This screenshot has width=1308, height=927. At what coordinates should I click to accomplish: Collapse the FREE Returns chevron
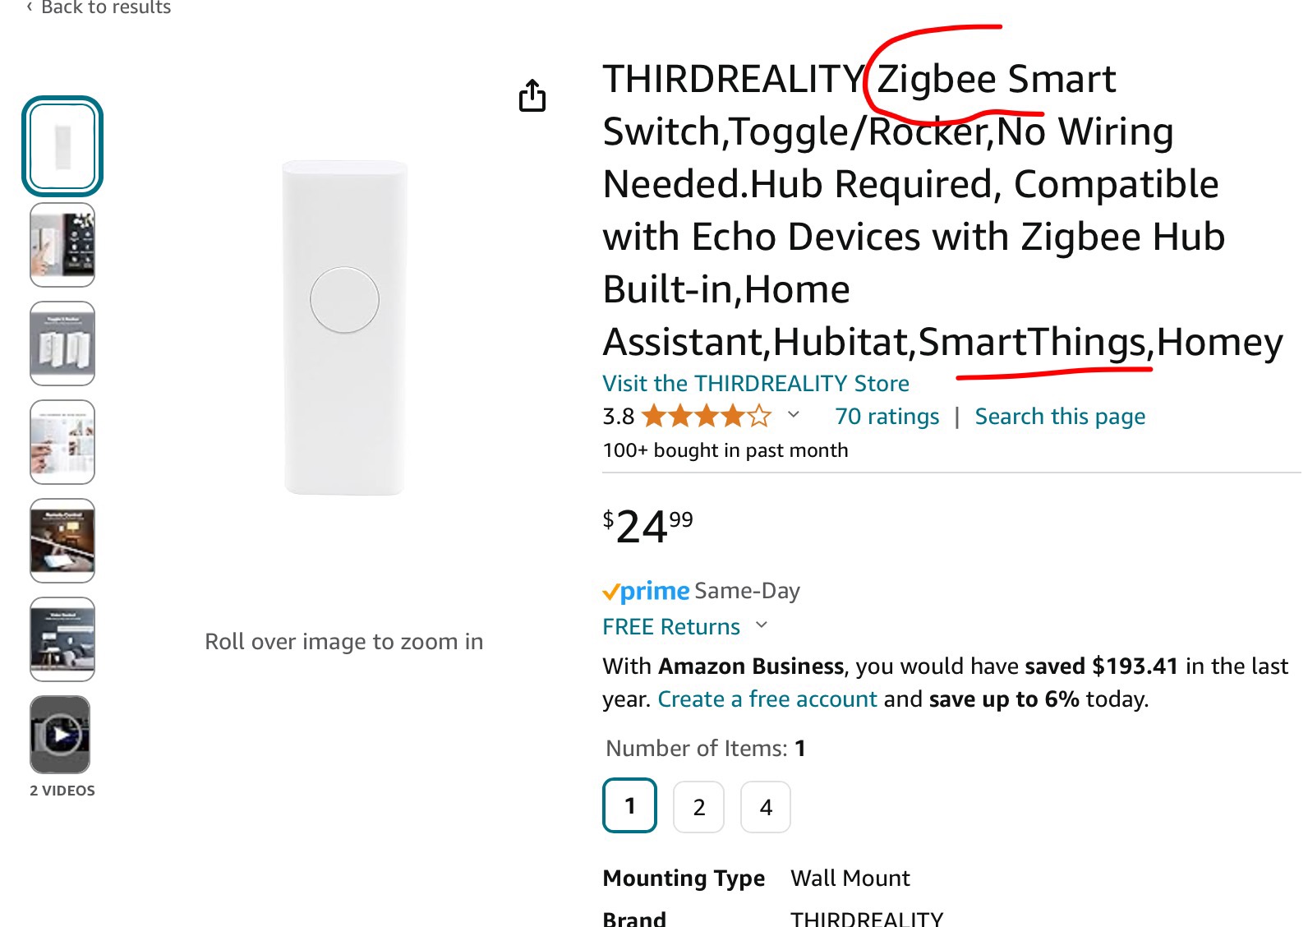click(x=761, y=626)
